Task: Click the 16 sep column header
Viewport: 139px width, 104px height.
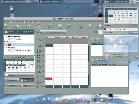Action: click(x=66, y=37)
